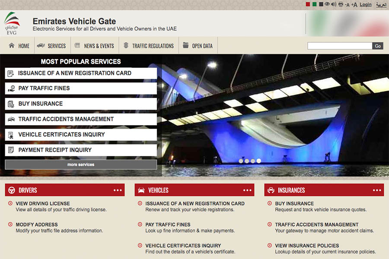Go to the HOME menu item
The image size is (389, 259).
tap(19, 46)
